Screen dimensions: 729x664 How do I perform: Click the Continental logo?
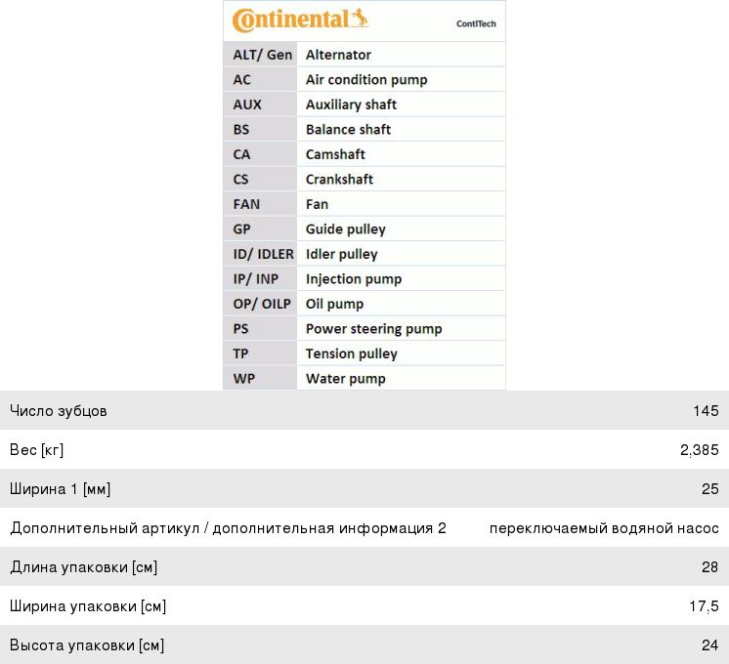tap(300, 21)
